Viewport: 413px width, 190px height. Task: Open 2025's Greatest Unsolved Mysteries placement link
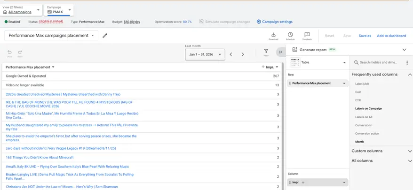point(63,94)
